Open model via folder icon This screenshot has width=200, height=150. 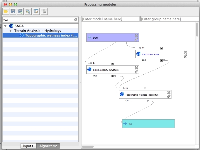(x=6, y=11)
